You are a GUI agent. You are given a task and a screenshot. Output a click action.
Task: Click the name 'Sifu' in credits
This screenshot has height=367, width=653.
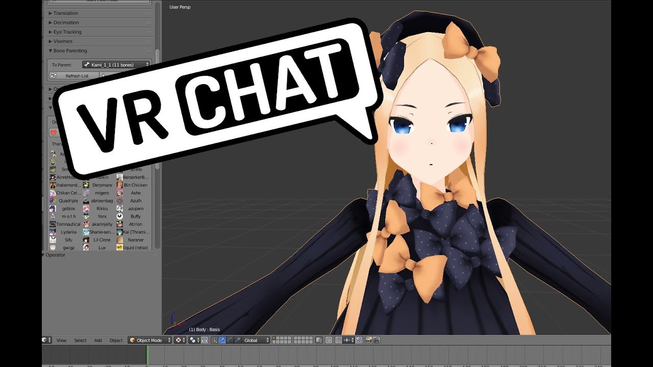(68, 240)
